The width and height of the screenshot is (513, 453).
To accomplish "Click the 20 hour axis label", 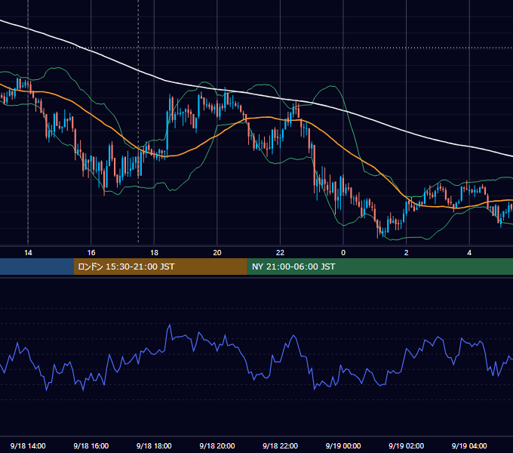I will pos(217,253).
